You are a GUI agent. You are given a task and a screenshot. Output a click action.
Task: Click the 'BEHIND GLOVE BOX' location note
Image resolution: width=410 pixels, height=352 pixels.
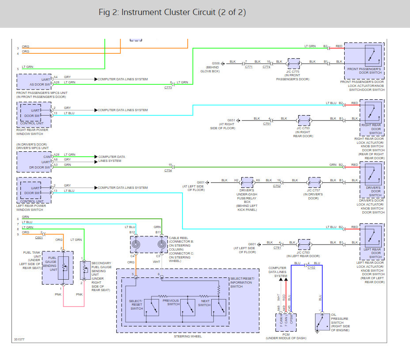(210, 69)
